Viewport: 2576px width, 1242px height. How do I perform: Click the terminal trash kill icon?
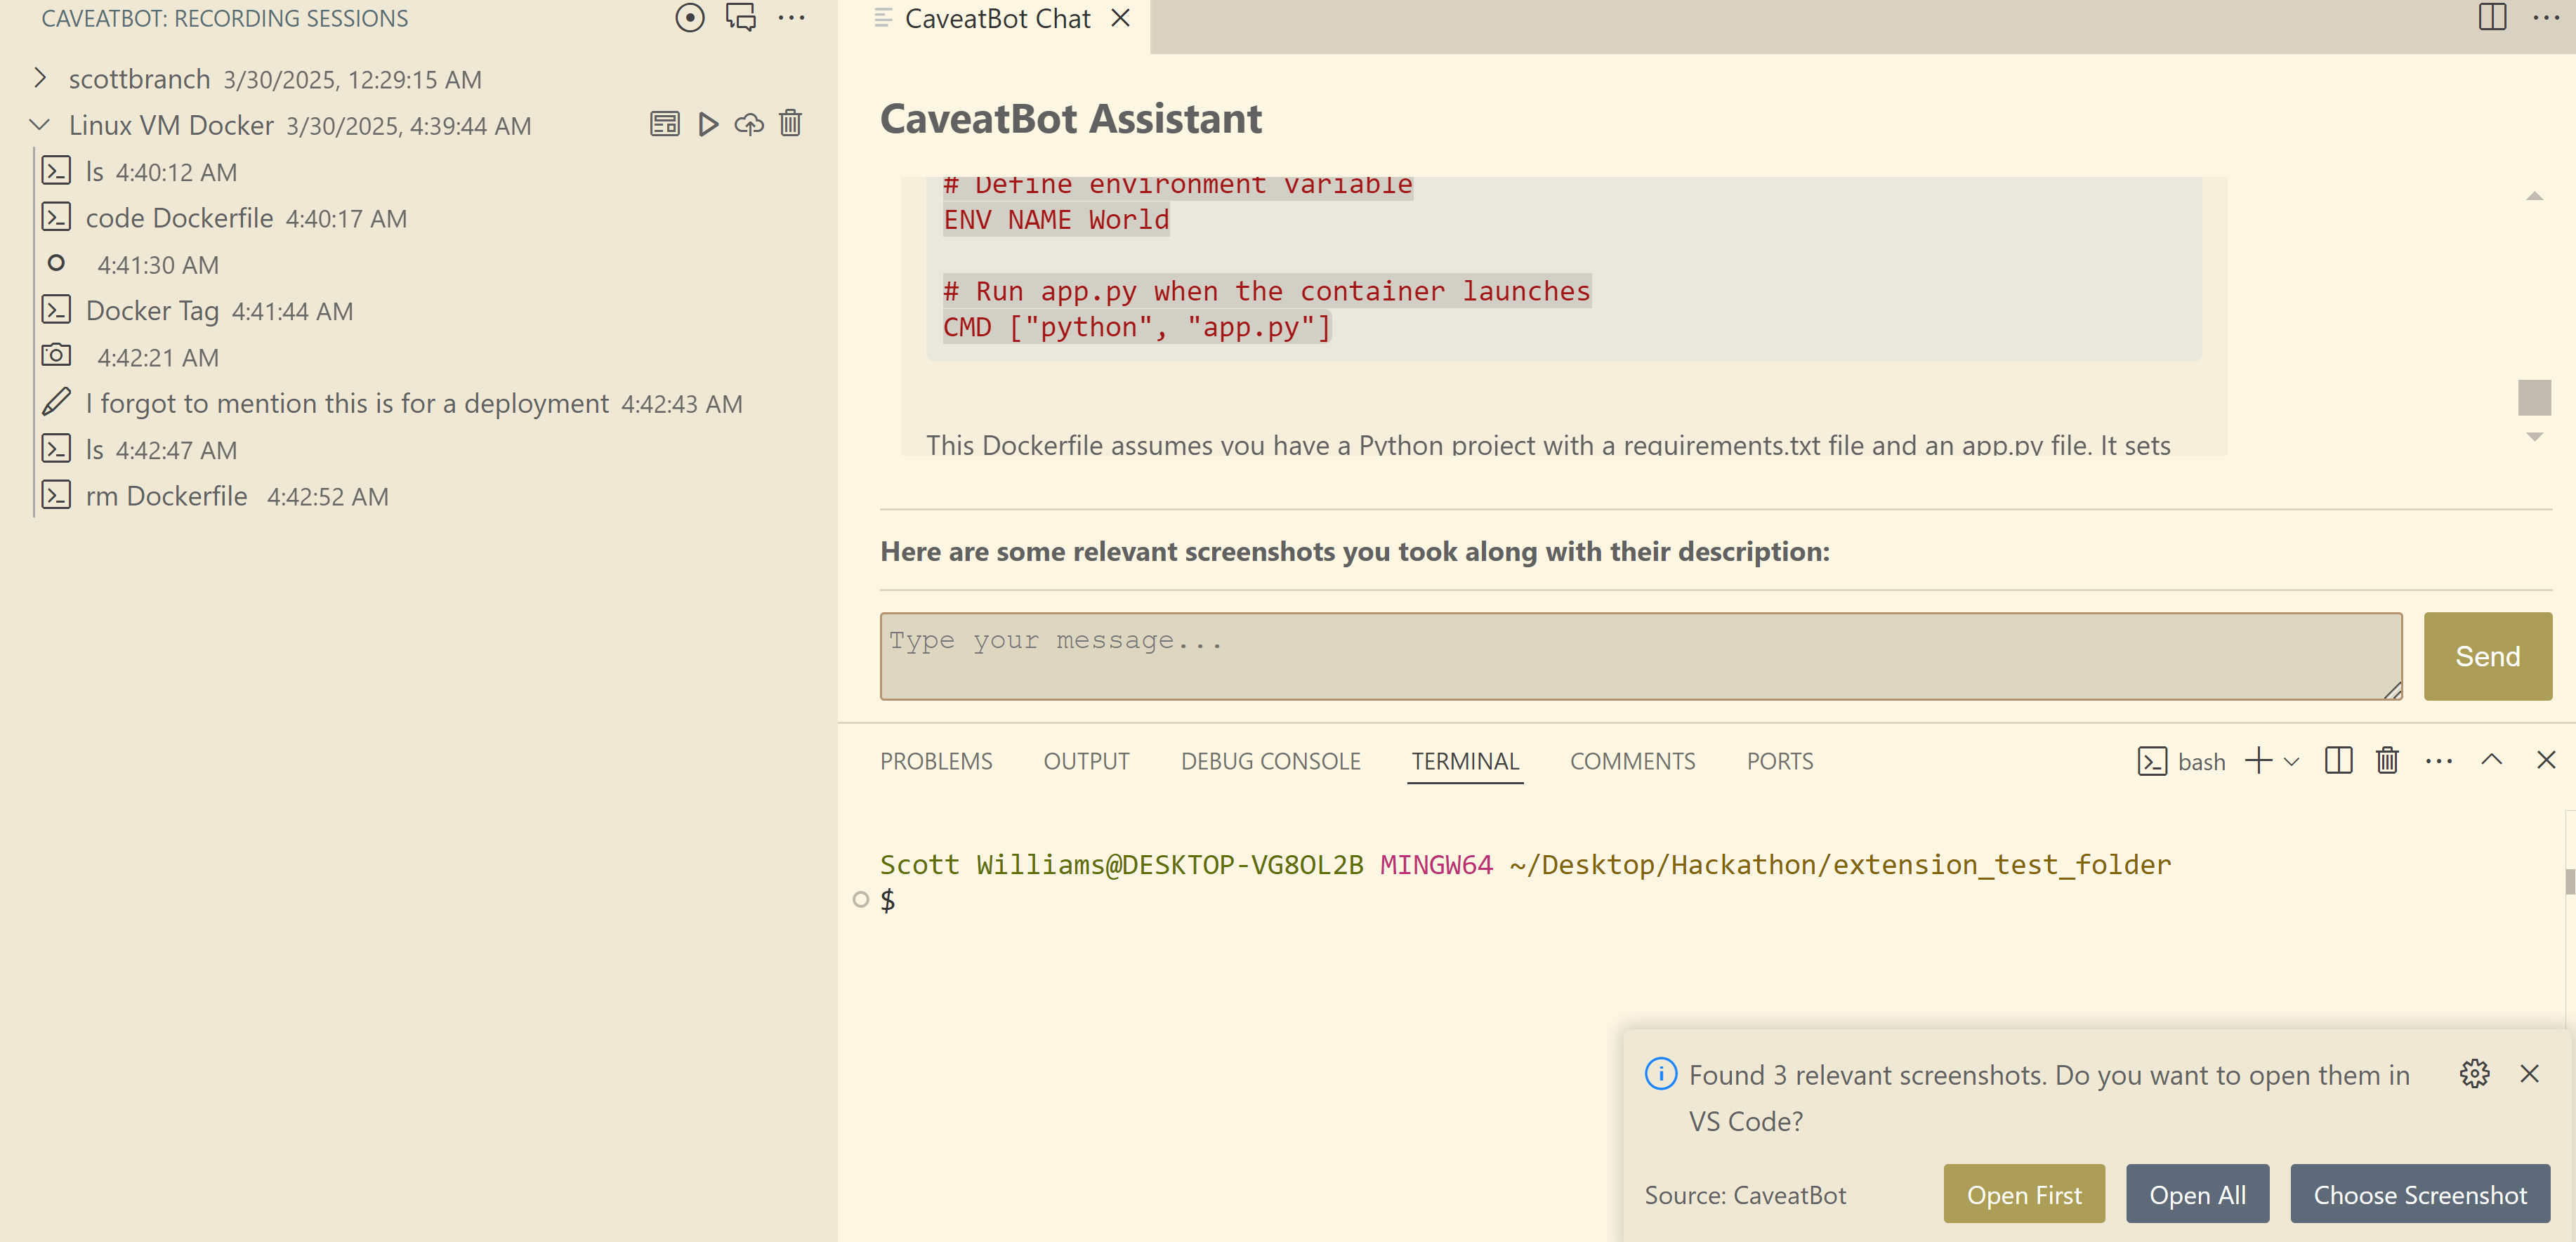[x=2387, y=760]
